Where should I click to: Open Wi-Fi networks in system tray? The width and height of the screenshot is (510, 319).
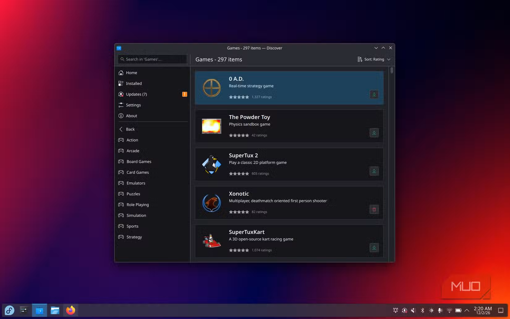tap(449, 310)
